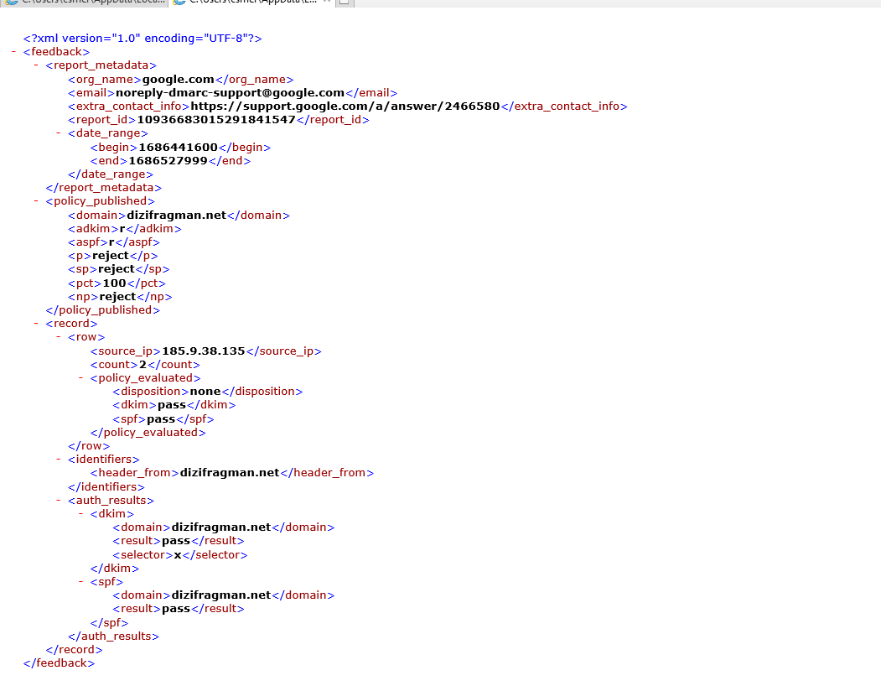Click the closing row tag
881x691 pixels.
(89, 446)
